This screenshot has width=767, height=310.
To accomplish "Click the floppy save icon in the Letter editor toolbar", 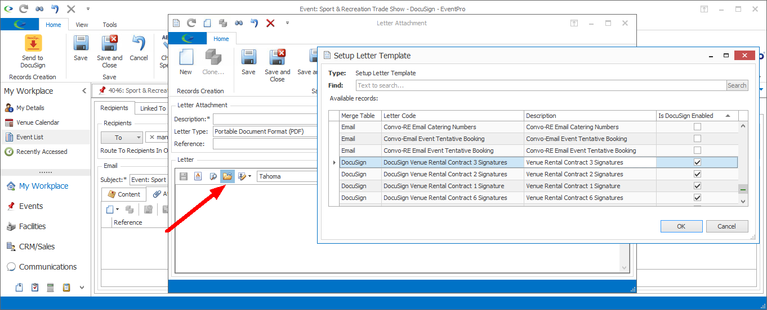I will click(183, 176).
